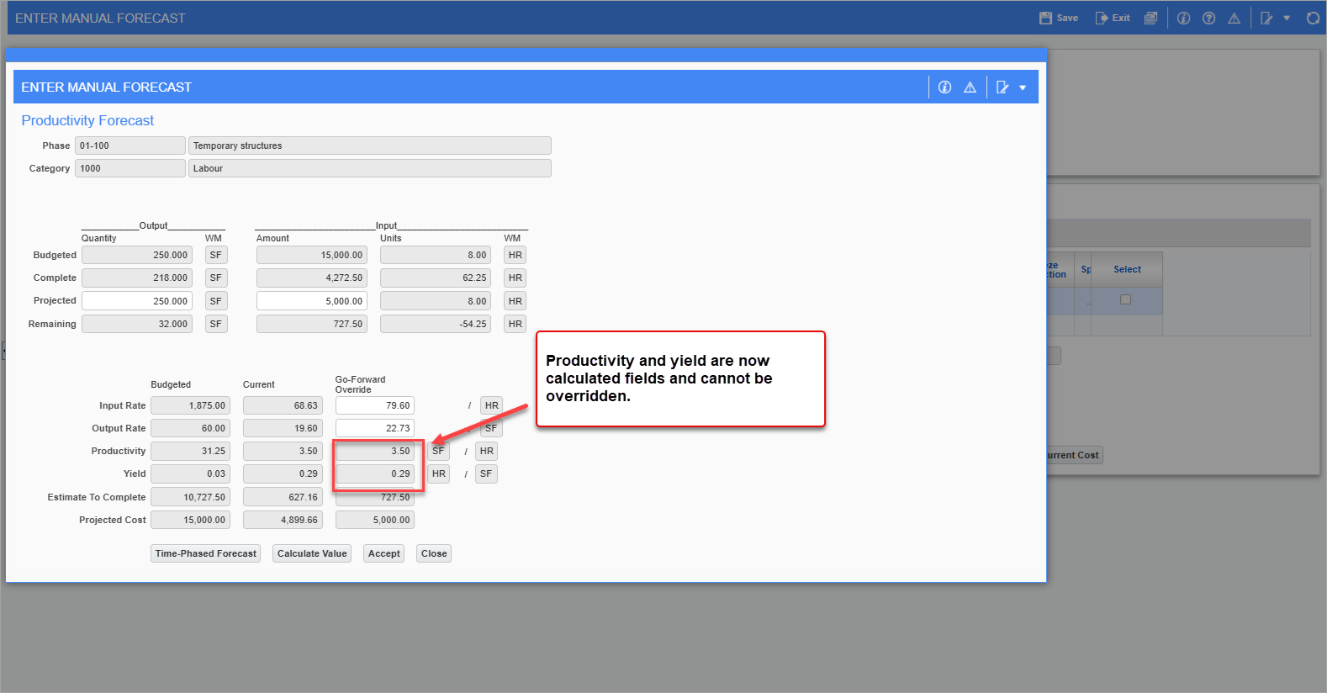Click the edit-page icon in the top toolbar
Viewport: 1327px width, 693px height.
(1266, 18)
